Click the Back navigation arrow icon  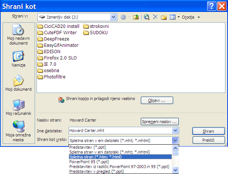[124, 17]
